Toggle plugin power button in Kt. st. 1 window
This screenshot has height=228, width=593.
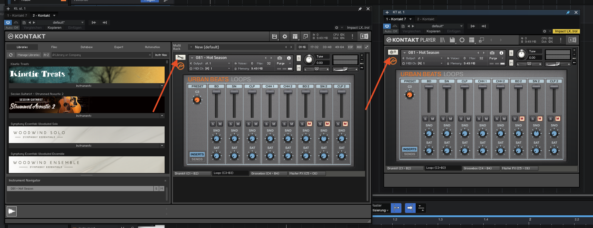[8, 22]
